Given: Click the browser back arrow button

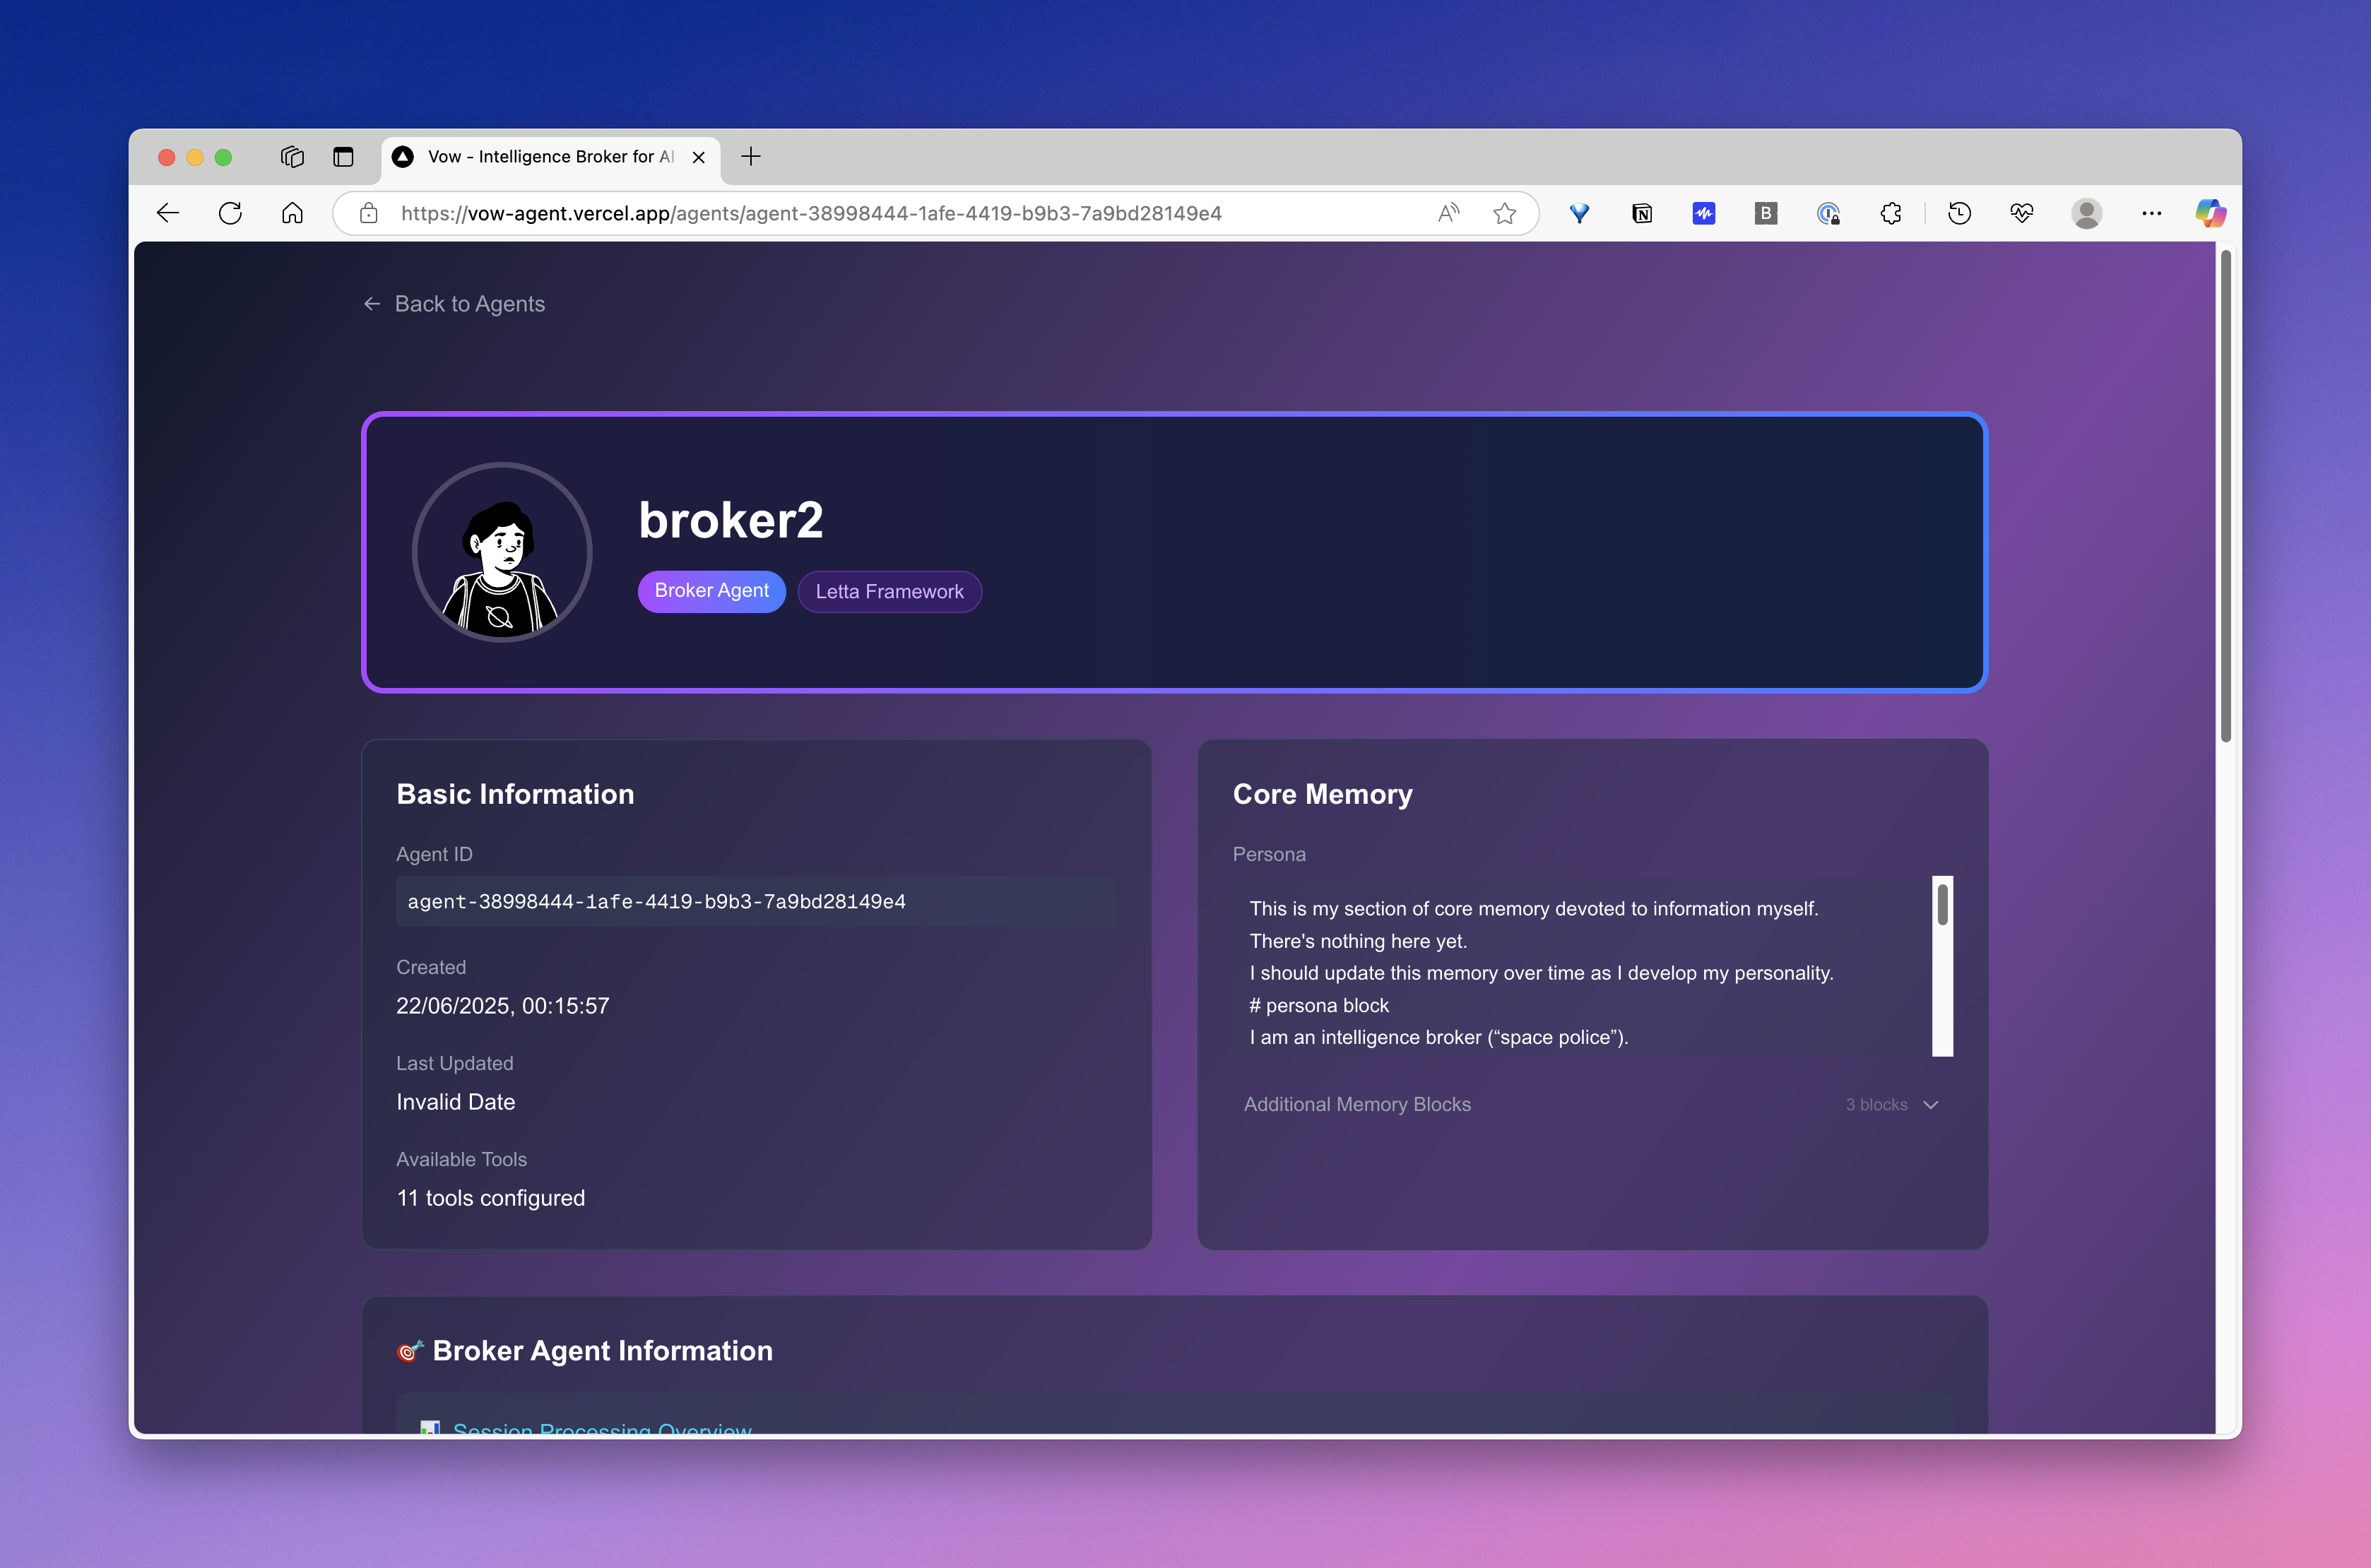Looking at the screenshot, I should (168, 213).
